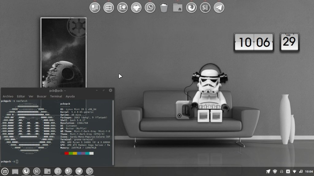Click the 10:06 clock in the bottom panel

click(309, 171)
